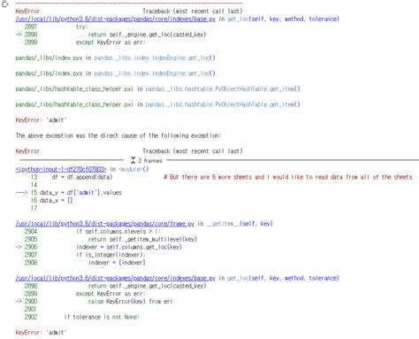419x339 pixels.
Task: Click the final "KeyError: 'admit'" line at the bottom
Action: pos(41,333)
